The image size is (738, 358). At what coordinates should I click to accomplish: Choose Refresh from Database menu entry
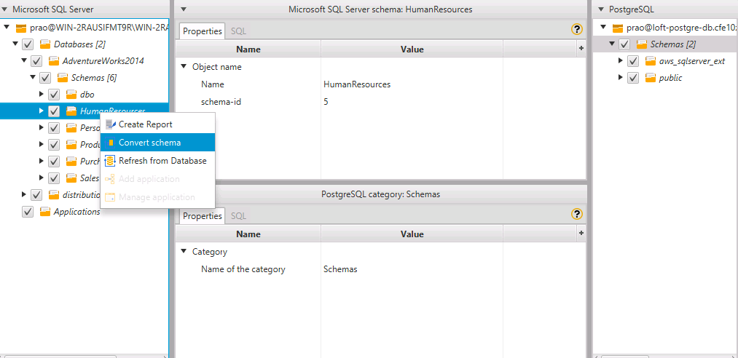pos(157,161)
